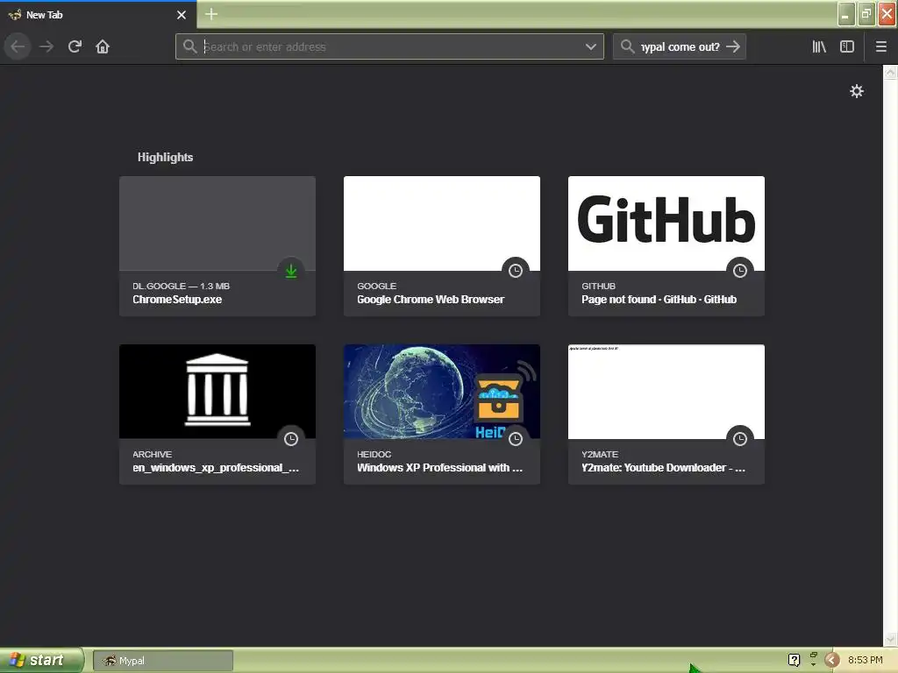Open the Windows start menu
This screenshot has width=898, height=673.
pos(41,661)
